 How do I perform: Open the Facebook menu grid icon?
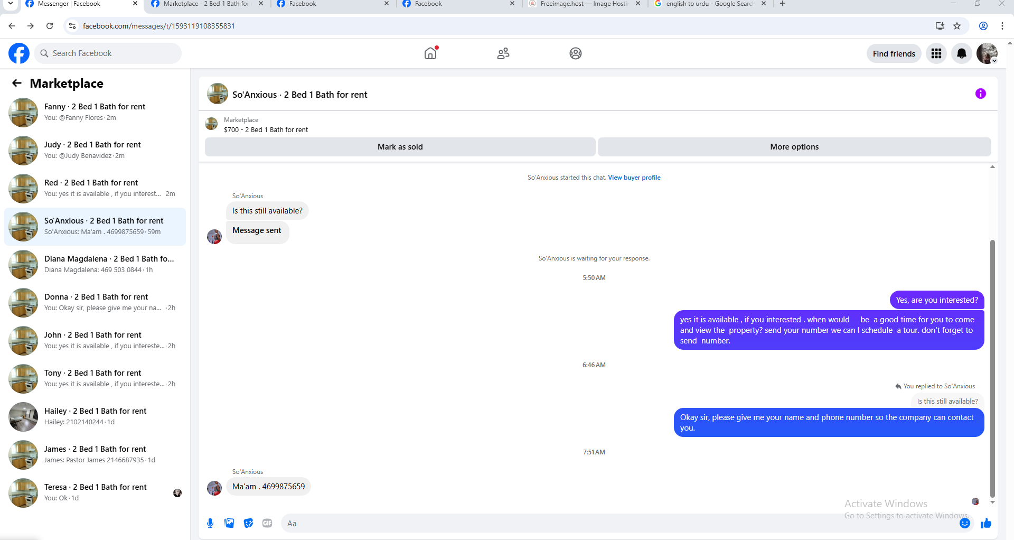pos(936,53)
